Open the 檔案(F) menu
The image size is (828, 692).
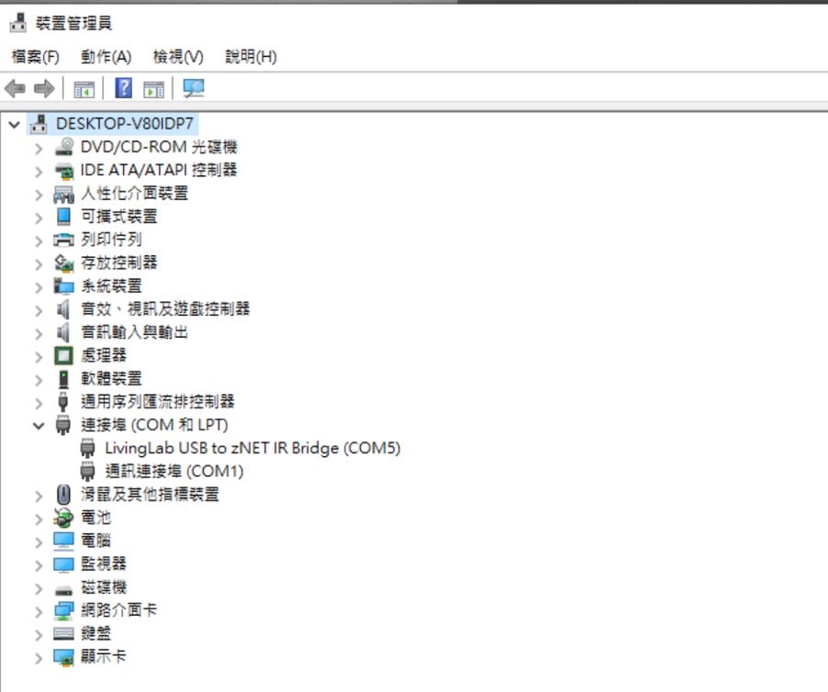[x=36, y=57]
